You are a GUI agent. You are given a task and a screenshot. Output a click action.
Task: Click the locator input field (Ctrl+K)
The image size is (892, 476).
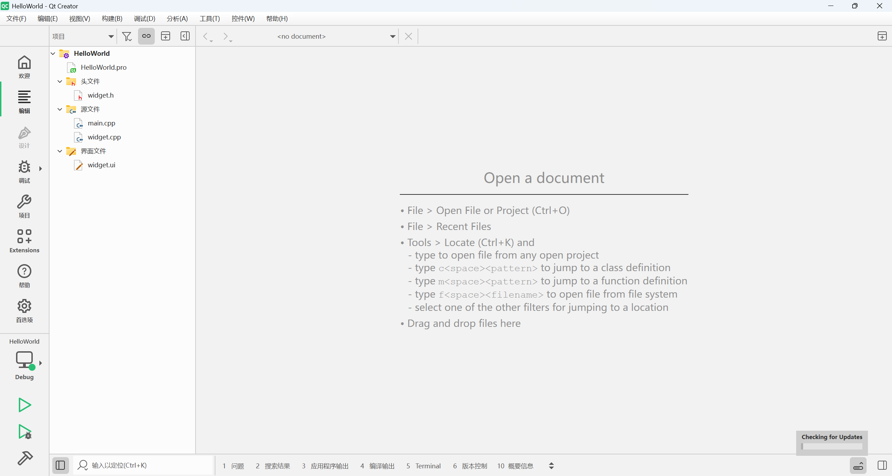click(143, 466)
